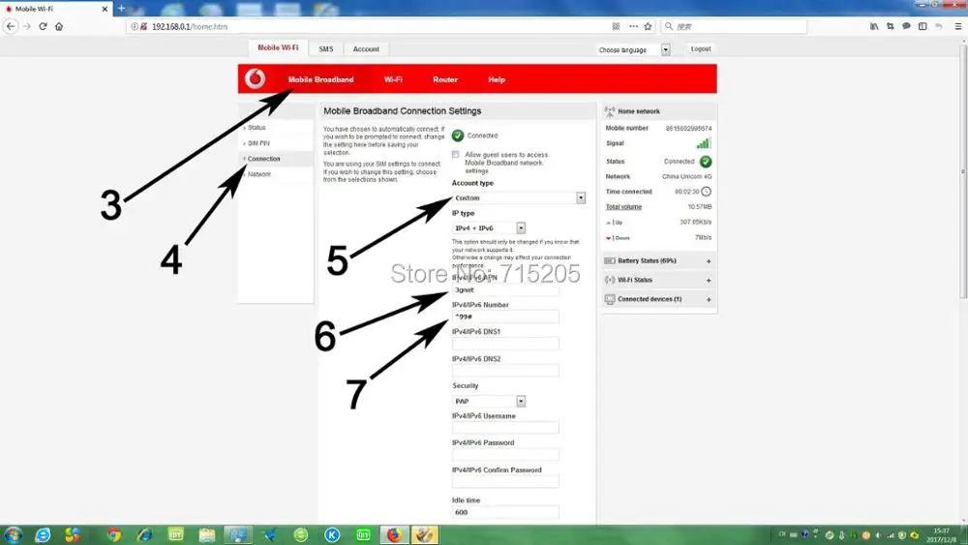Open the Wi-Fi menu in red bar

click(x=393, y=79)
